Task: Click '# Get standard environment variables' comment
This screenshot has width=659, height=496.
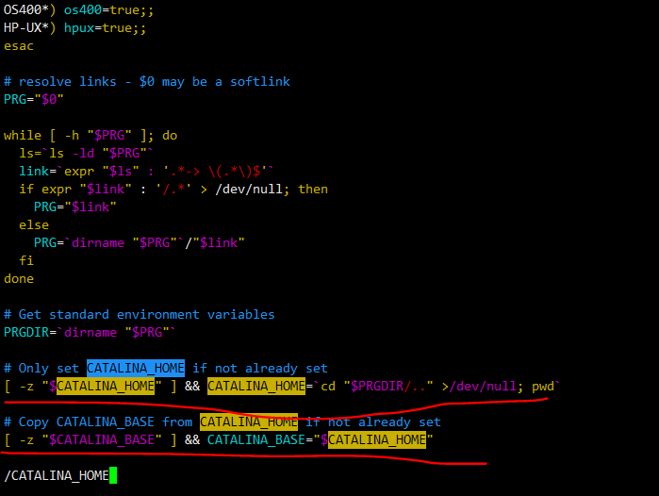Action: tap(140, 314)
